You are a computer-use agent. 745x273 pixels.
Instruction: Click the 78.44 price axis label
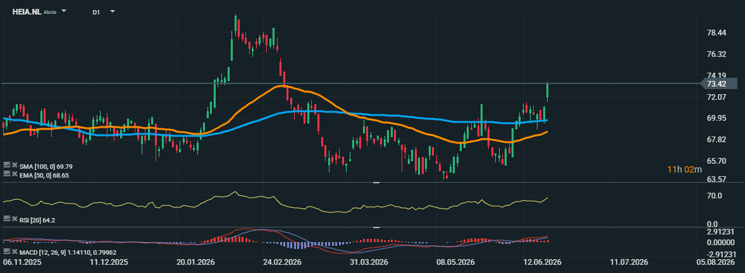[716, 33]
